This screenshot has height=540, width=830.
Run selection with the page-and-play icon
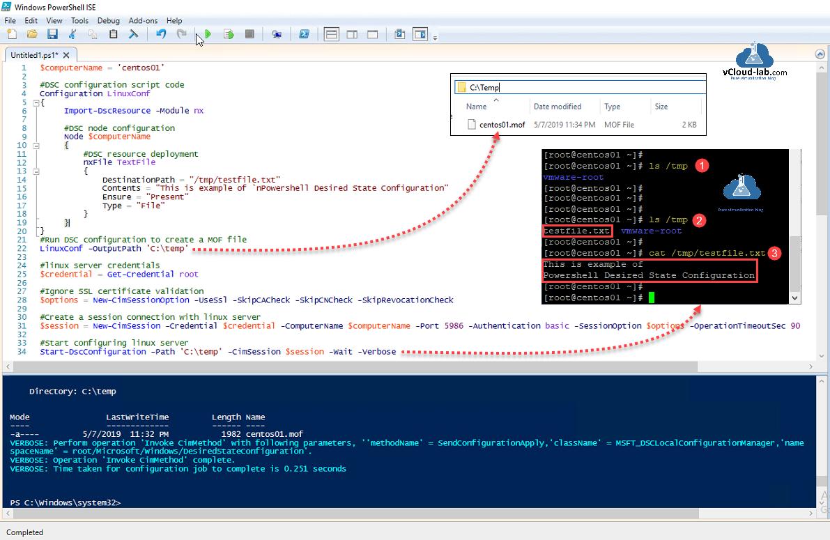[x=229, y=34]
